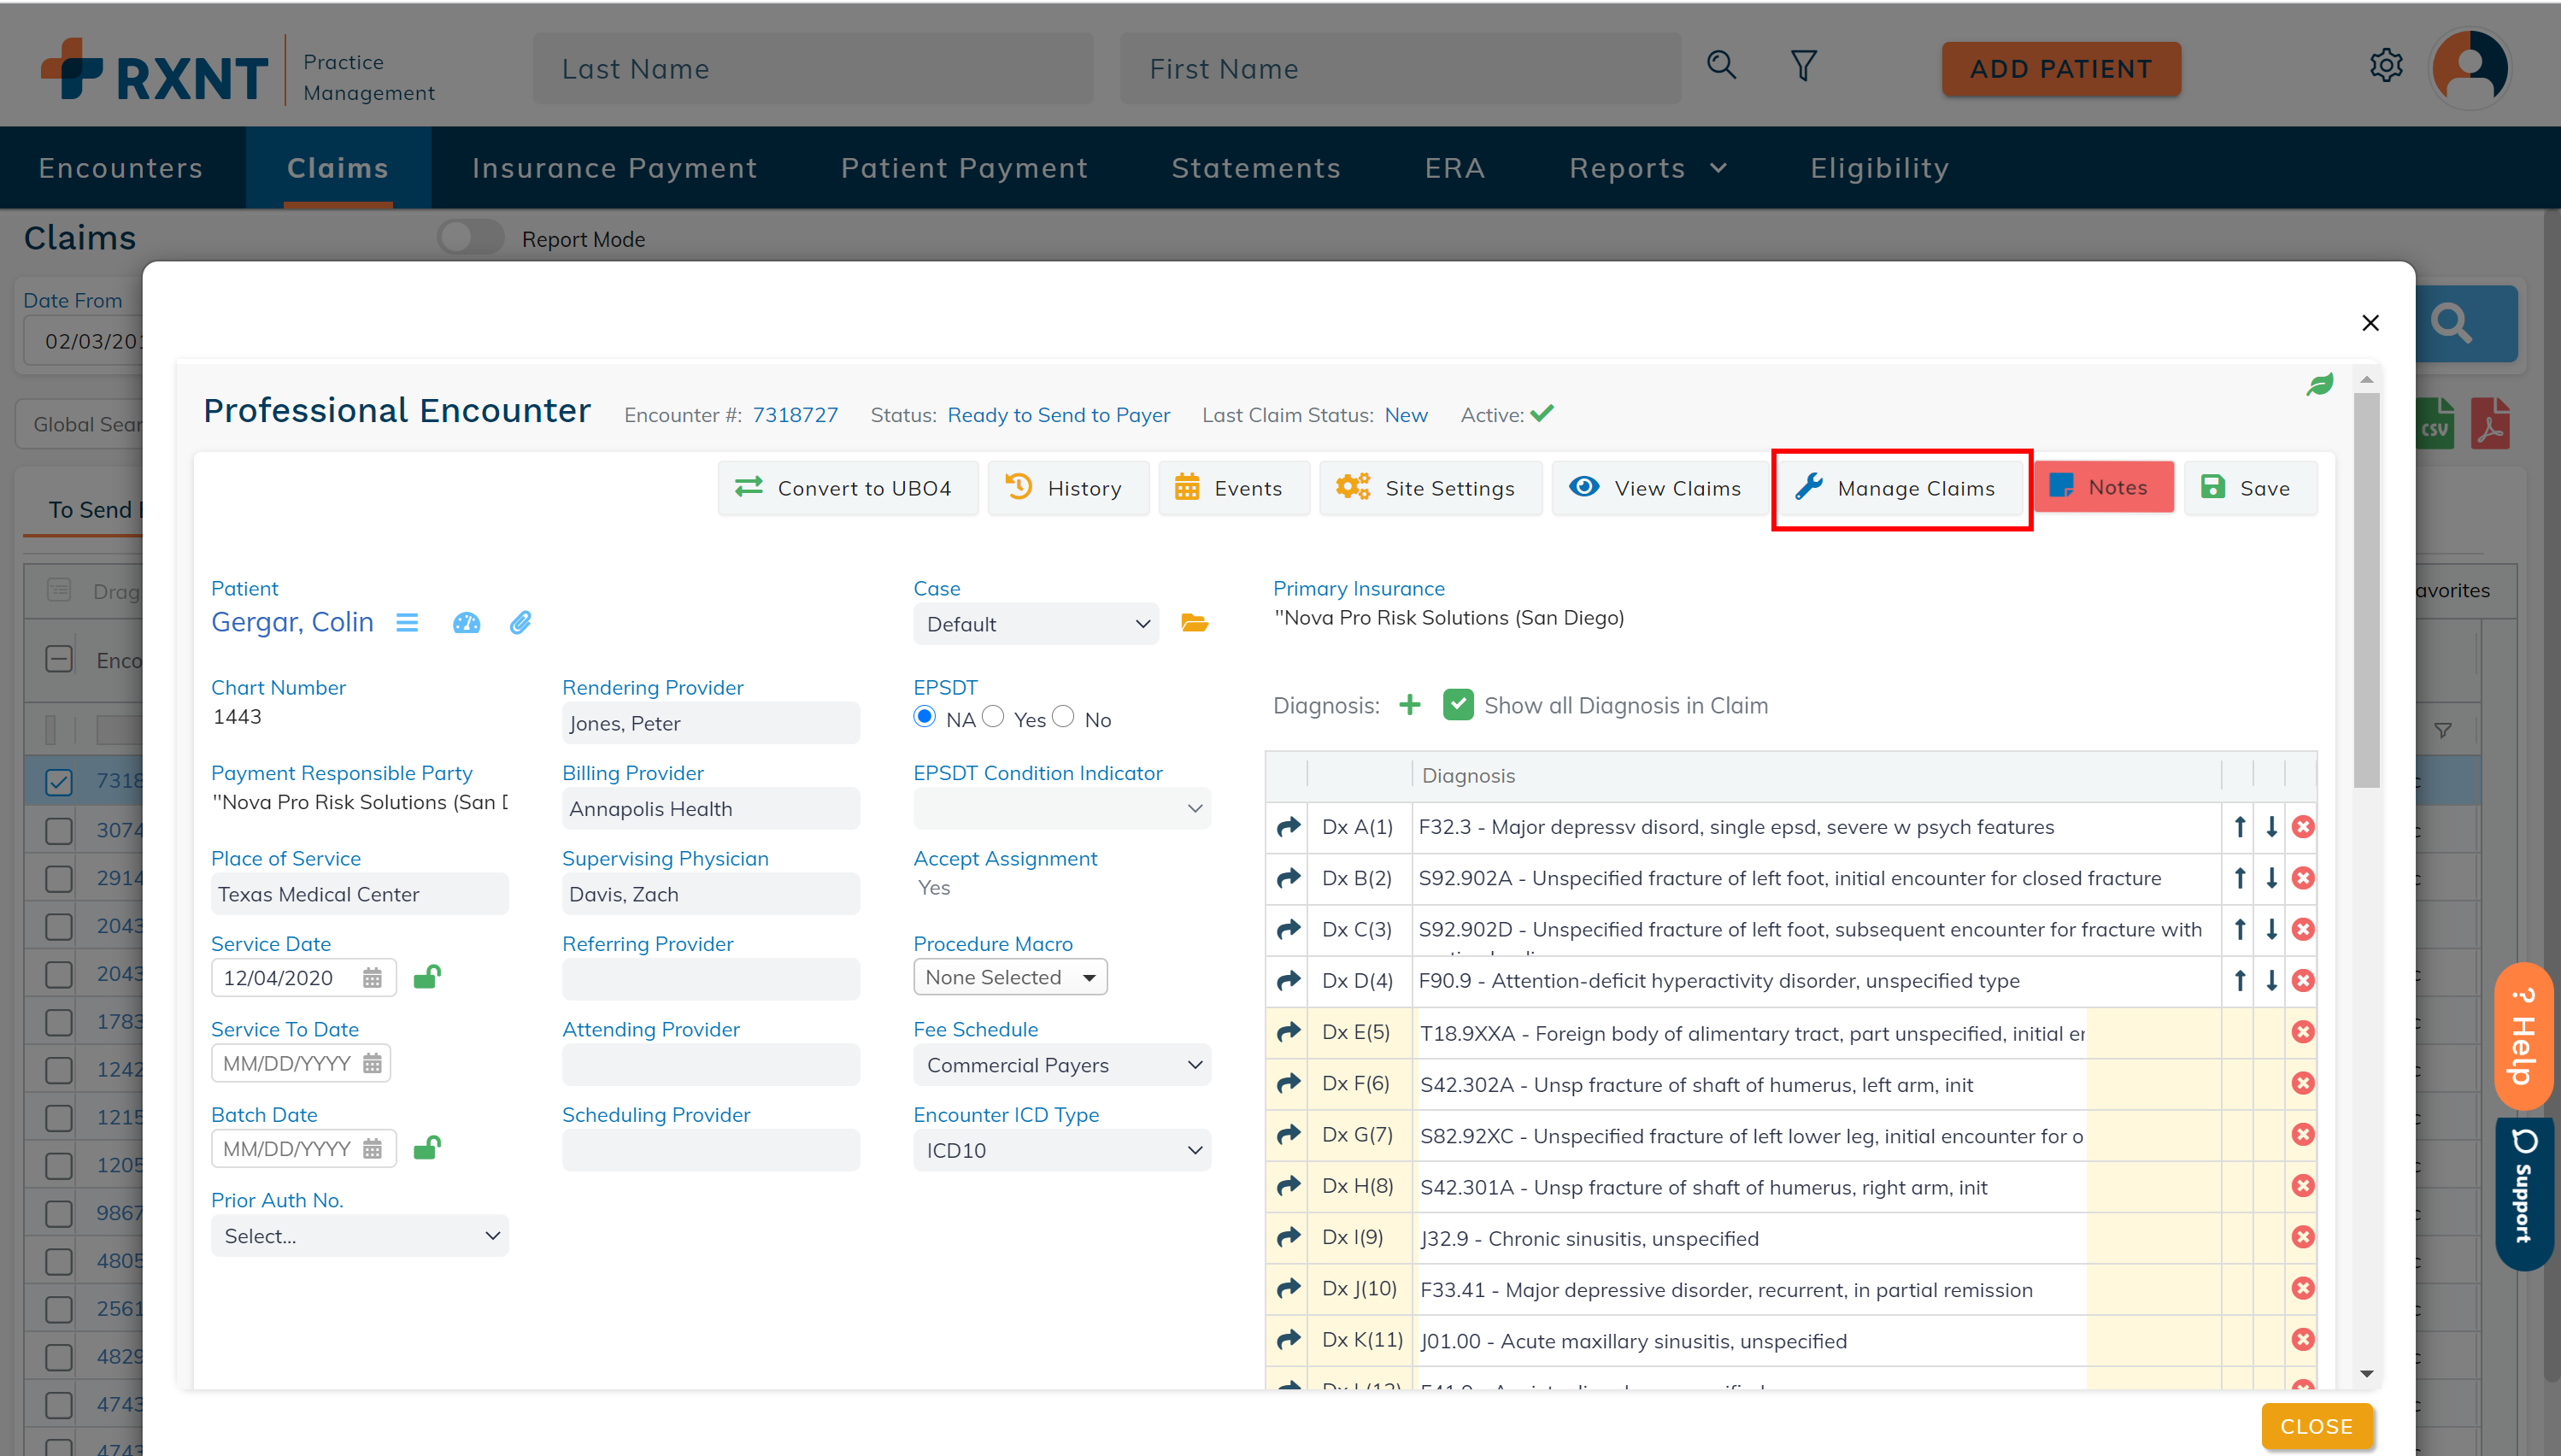Toggle Show all Diagnosis in Claim checkbox
Screen dimensions: 2561x1456
(1458, 705)
